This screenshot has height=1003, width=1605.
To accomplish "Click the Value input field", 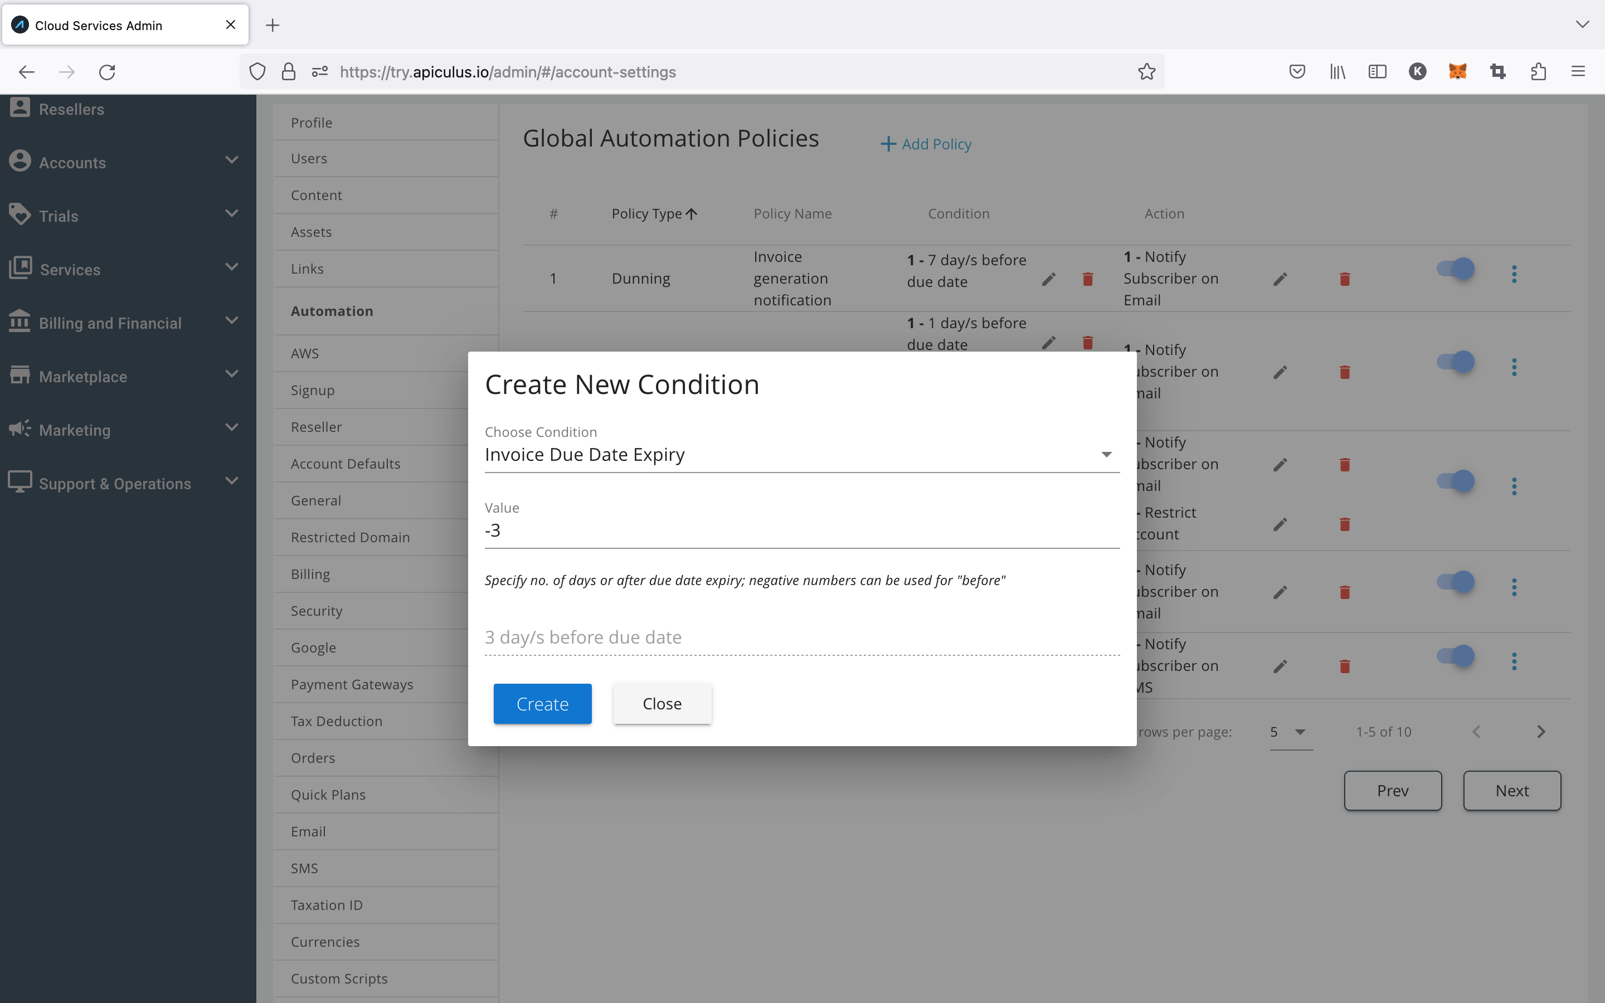I will click(801, 530).
